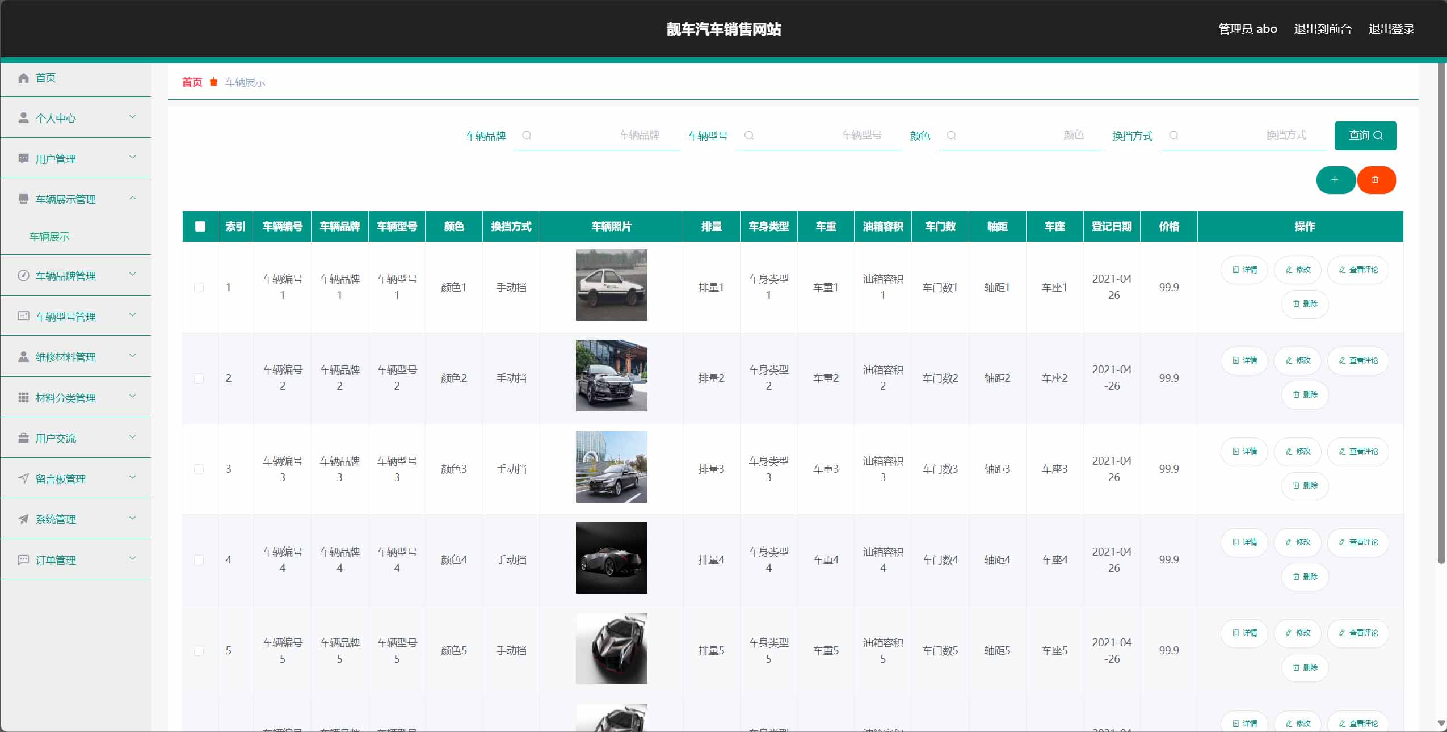
Task: Click the message icon beside 订单管理
Action: click(23, 559)
